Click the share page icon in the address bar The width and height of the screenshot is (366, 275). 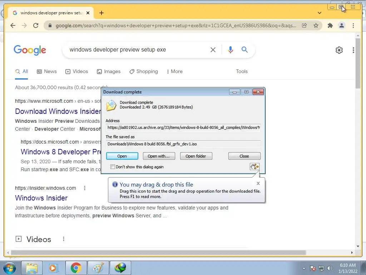(305, 25)
